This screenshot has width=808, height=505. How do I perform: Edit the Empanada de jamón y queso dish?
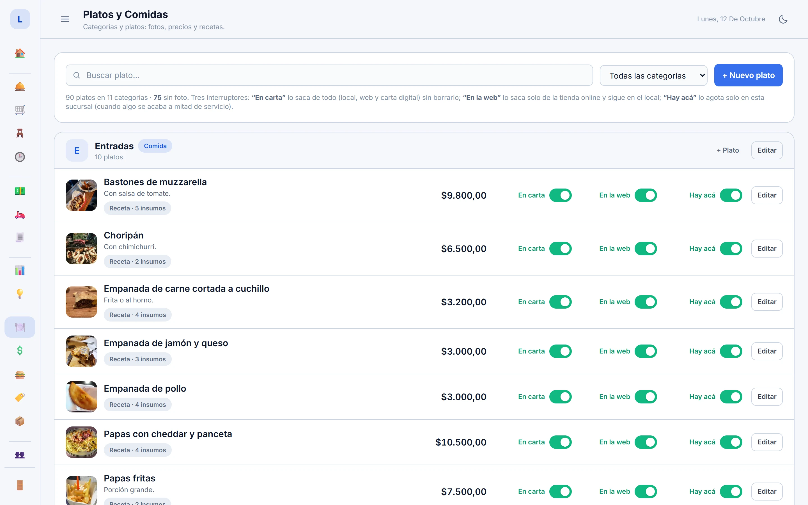click(x=766, y=351)
